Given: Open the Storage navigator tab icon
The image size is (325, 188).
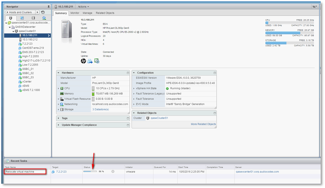Looking at the screenshot, I should point(33,18).
